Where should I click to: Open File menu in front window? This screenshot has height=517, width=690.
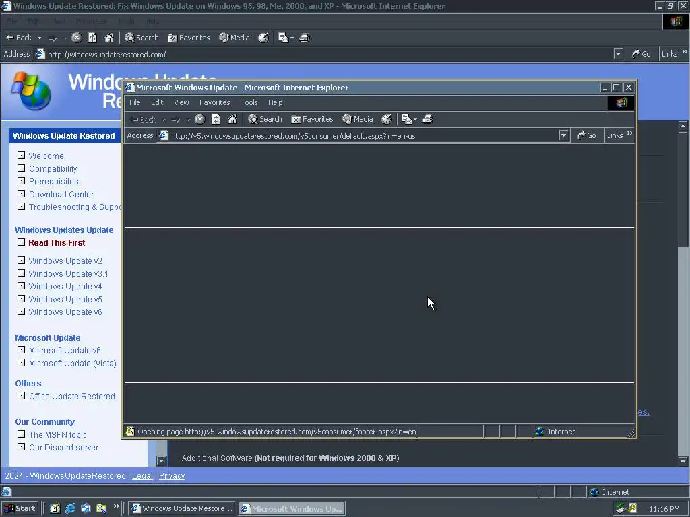pyautogui.click(x=135, y=102)
